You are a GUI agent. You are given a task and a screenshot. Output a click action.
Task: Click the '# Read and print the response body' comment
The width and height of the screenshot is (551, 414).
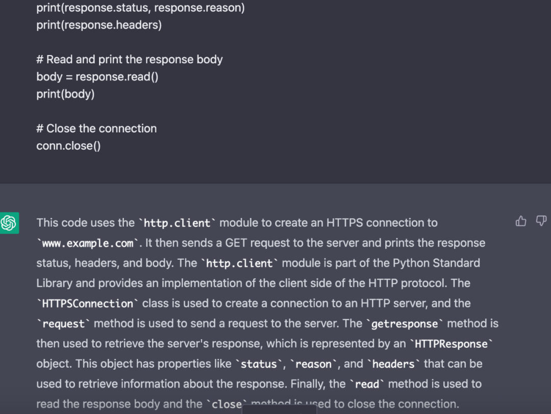130,60
